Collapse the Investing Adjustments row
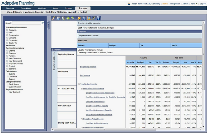Viewport: 207px width, 133px height. tap(82, 119)
